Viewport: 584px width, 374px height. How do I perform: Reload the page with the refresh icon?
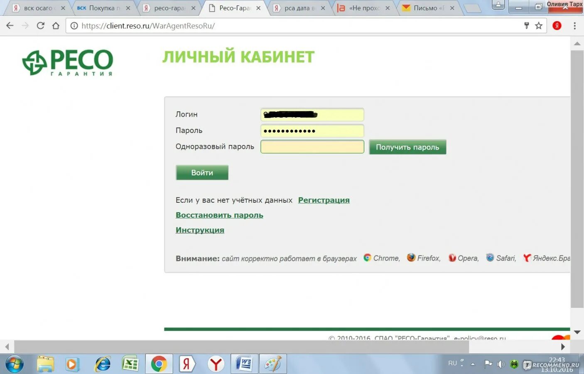40,26
